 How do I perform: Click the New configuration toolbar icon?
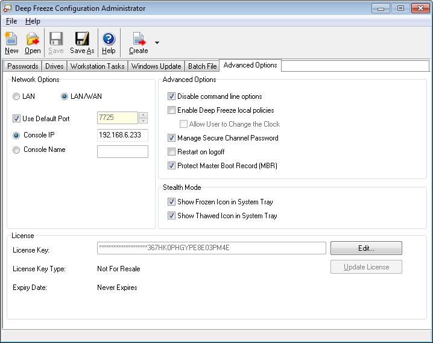click(x=11, y=39)
